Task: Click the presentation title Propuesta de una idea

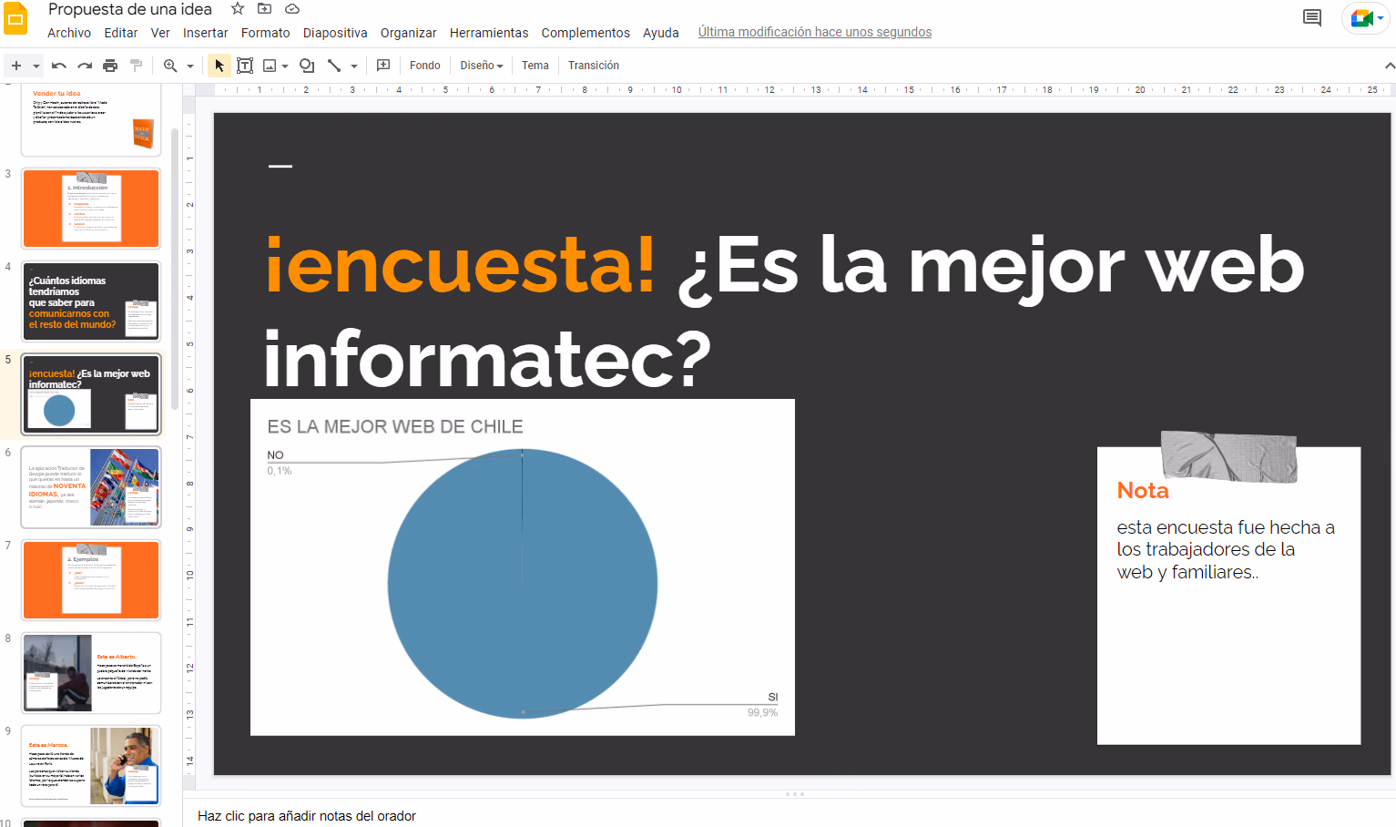Action: [130, 9]
